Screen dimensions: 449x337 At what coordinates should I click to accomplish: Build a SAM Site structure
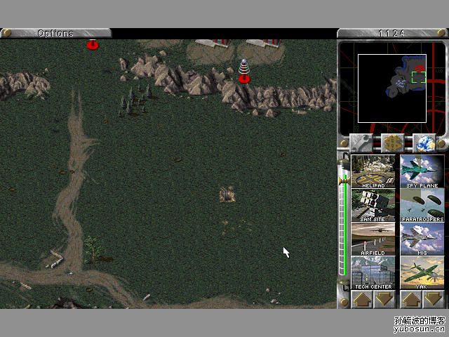[373, 205]
